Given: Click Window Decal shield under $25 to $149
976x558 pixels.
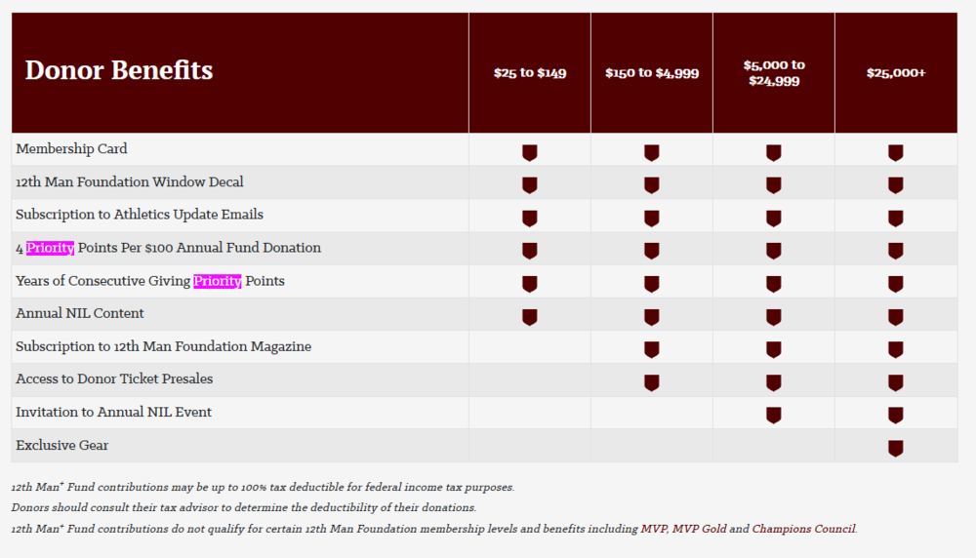Looking at the screenshot, I should [x=530, y=184].
